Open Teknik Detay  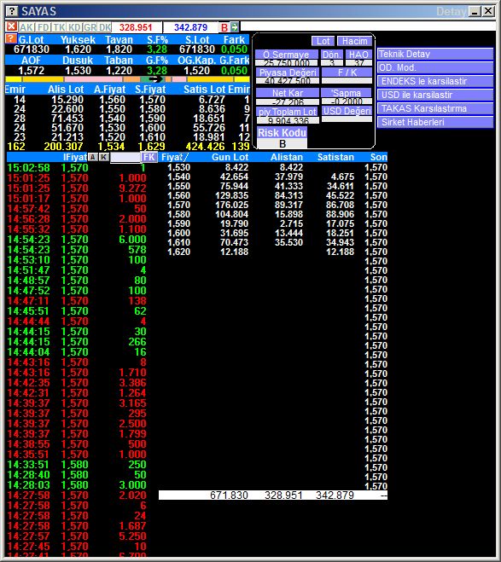click(435, 54)
